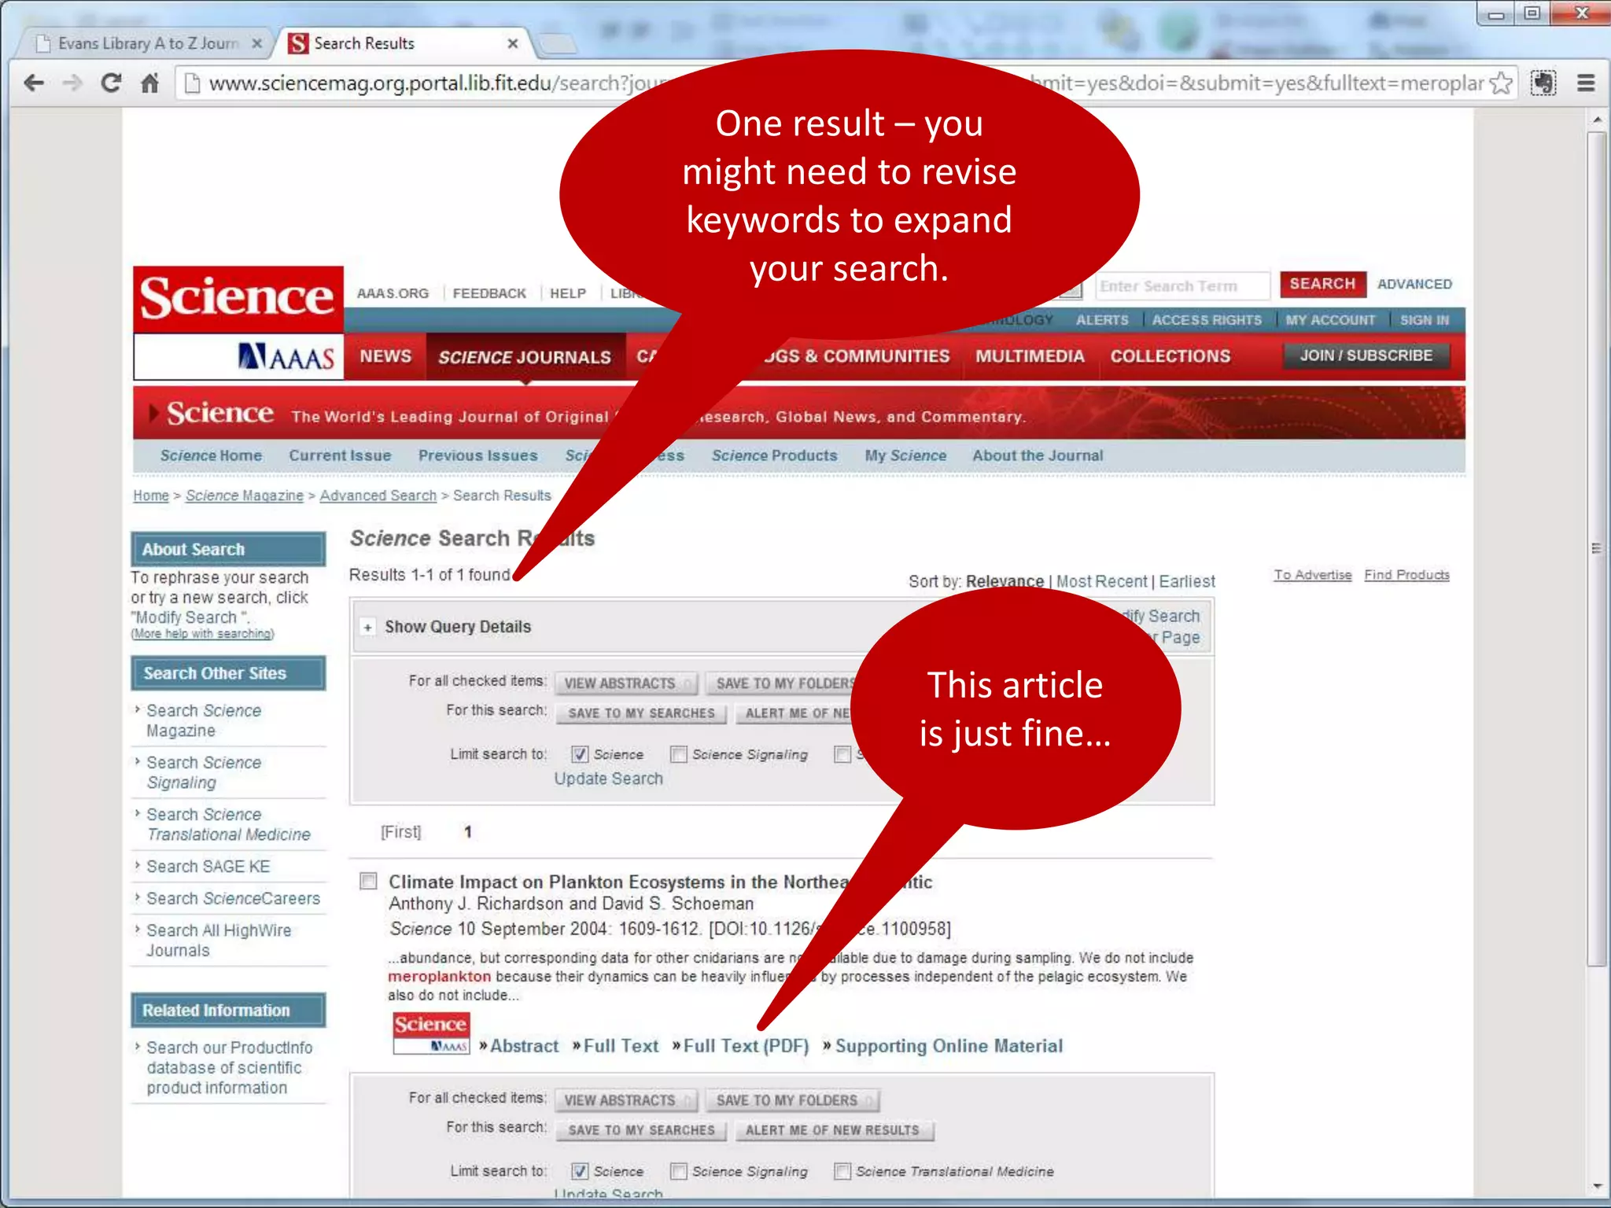Open the NEWS menu
This screenshot has height=1208, width=1611.
pyautogui.click(x=385, y=356)
